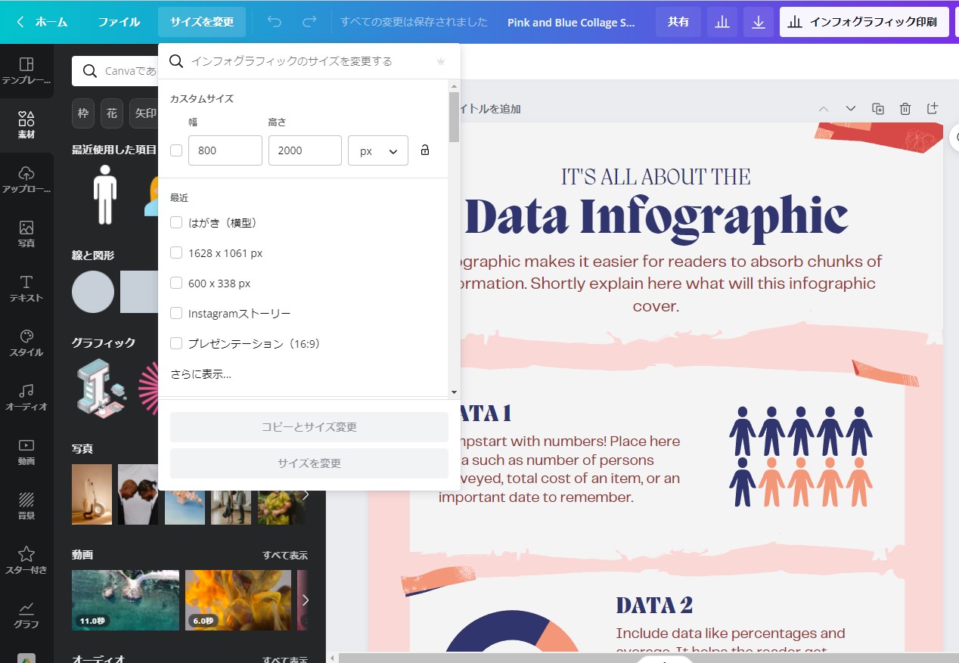Click the undo arrow icon
Viewport: 959px width, 663px height.
(275, 22)
